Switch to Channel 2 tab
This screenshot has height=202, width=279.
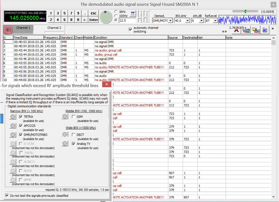pos(54,28)
